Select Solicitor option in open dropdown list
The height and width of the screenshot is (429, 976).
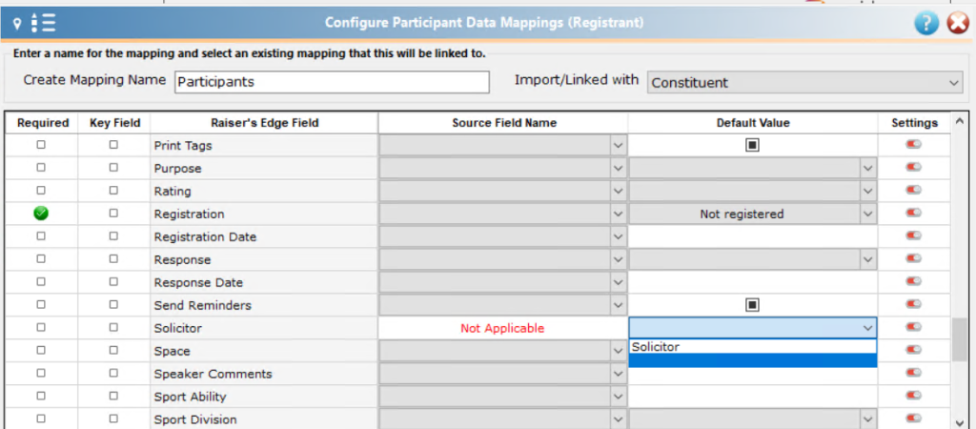click(753, 347)
